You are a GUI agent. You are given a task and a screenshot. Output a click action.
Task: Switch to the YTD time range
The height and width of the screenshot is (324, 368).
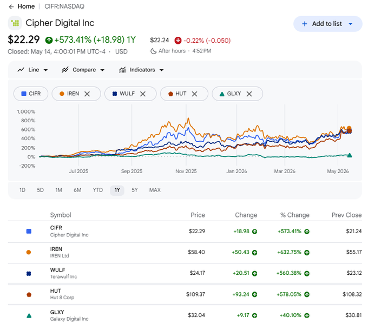coord(97,190)
